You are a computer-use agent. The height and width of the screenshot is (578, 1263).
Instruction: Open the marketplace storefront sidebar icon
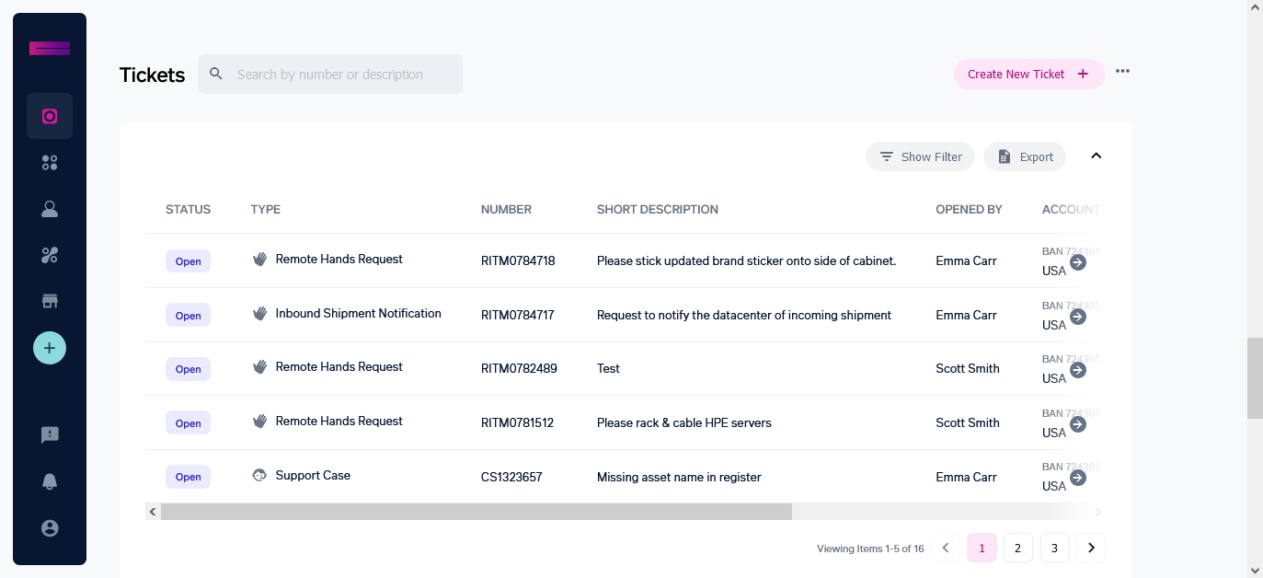50,301
